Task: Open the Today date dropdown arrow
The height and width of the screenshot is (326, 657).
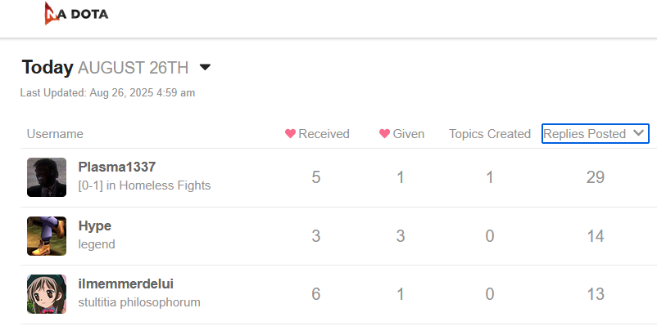Action: pyautogui.click(x=205, y=67)
